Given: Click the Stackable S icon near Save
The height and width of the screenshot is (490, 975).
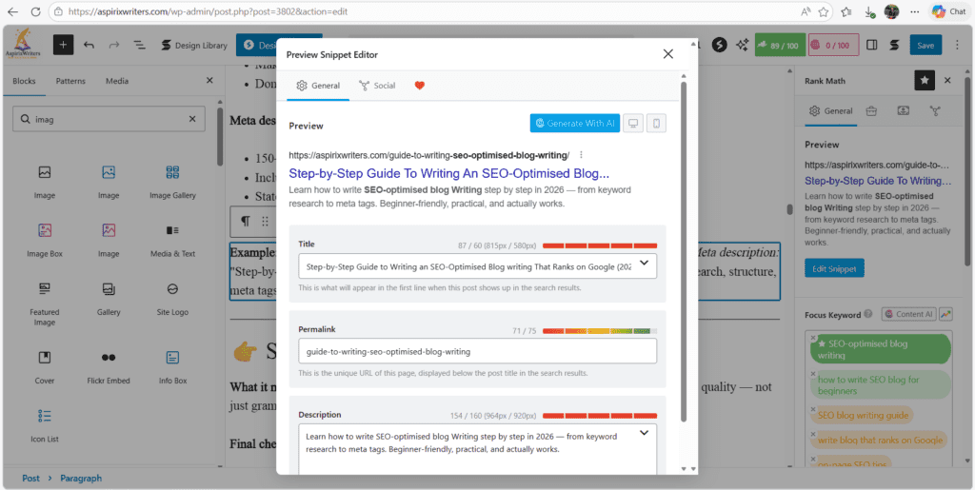Looking at the screenshot, I should pyautogui.click(x=894, y=45).
